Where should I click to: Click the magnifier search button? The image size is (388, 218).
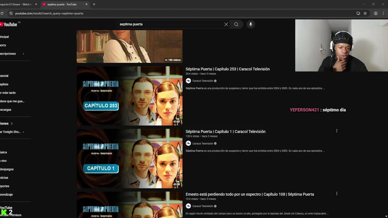click(x=236, y=24)
